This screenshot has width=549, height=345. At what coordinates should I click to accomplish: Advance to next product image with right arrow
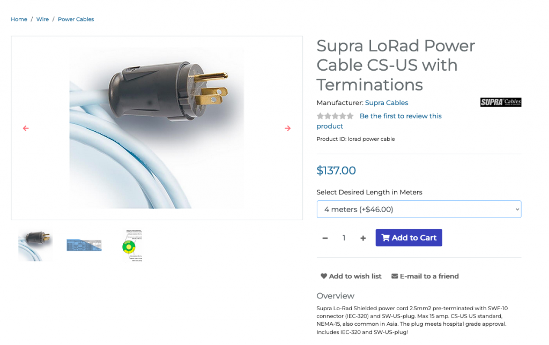pyautogui.click(x=287, y=129)
